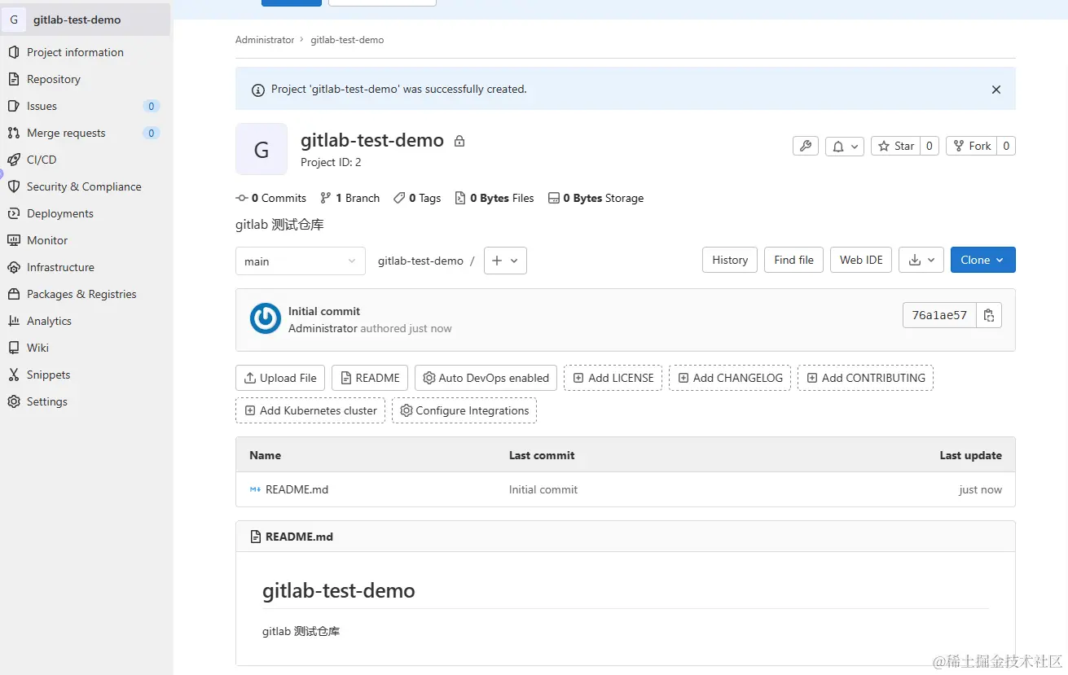
Task: Click Configure Integrations button
Action: [x=464, y=410]
